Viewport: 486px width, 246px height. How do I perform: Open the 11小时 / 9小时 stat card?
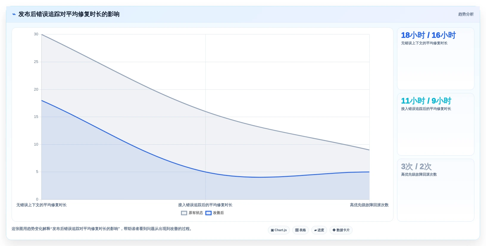coord(435,124)
